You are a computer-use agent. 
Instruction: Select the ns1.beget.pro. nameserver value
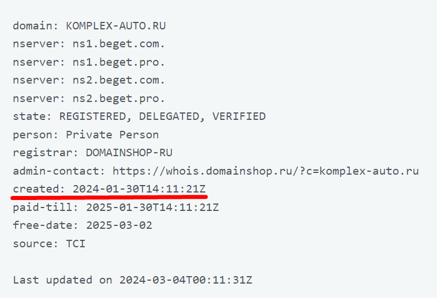coord(115,62)
